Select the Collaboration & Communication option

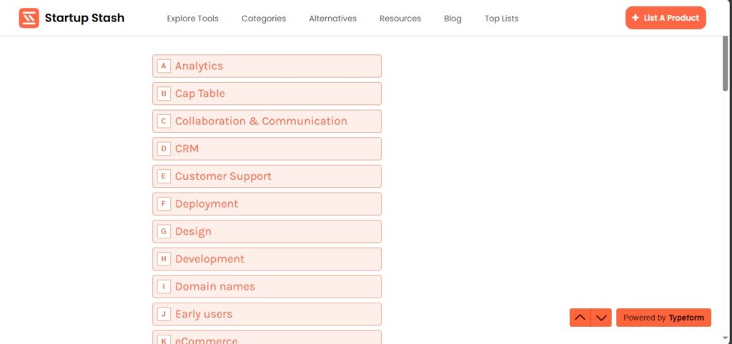click(x=267, y=121)
